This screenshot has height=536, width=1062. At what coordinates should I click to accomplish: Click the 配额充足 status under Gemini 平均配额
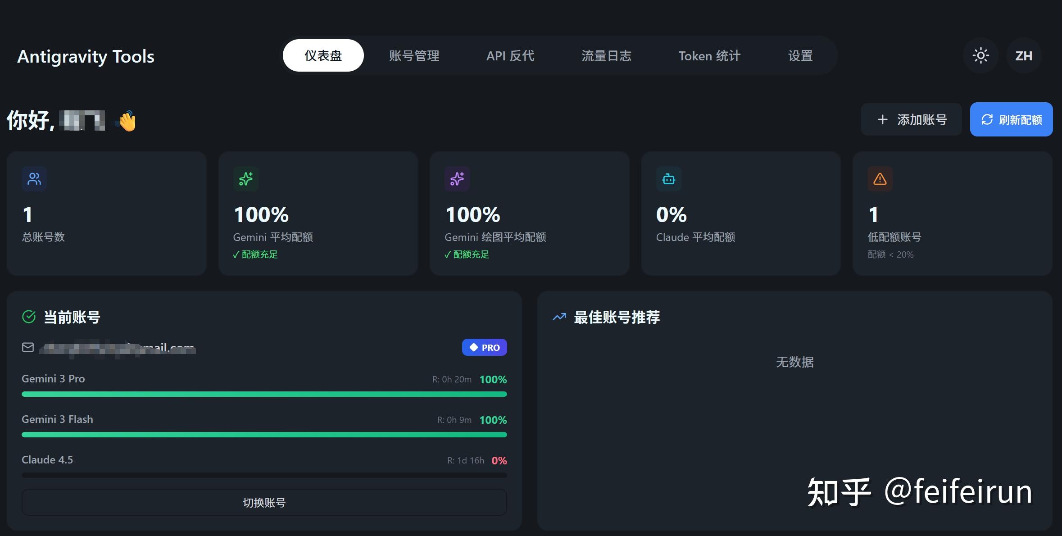pos(255,254)
